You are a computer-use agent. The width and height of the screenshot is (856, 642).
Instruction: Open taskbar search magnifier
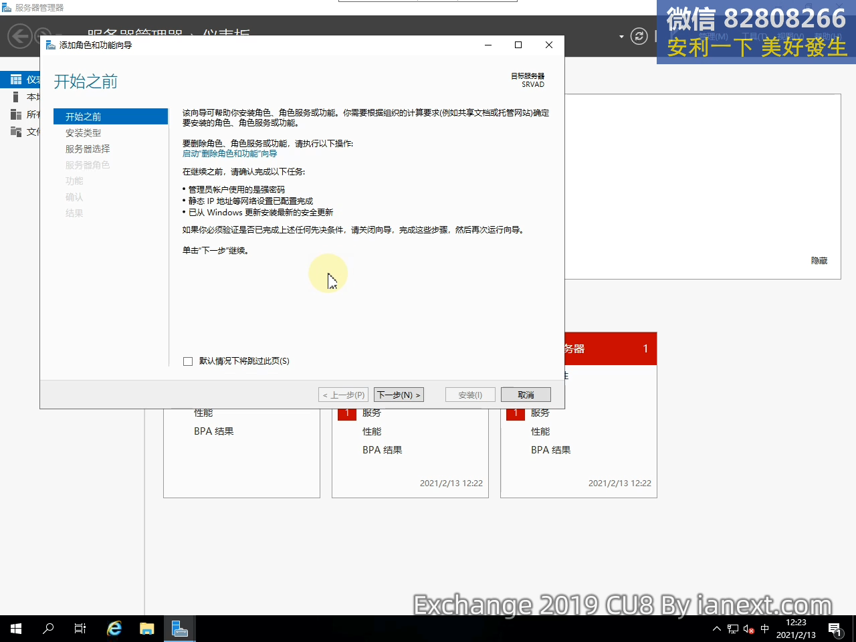pyautogui.click(x=48, y=629)
